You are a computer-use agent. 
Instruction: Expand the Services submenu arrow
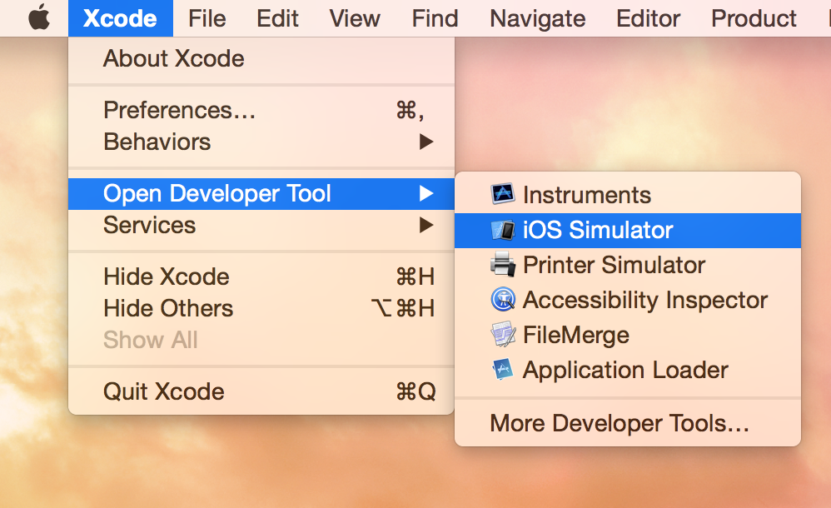(426, 225)
